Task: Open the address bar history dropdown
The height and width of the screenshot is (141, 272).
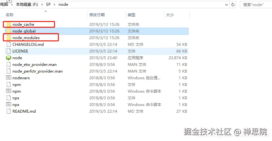Action: point(226,5)
